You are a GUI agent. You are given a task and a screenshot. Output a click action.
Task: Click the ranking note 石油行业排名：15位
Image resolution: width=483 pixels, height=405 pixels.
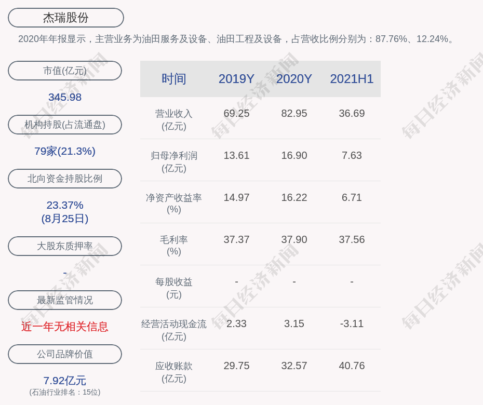coord(65,392)
